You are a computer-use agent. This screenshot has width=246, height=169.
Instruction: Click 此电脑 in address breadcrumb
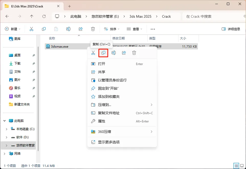76,16
